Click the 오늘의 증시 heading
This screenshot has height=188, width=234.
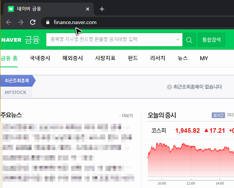coord(162,115)
